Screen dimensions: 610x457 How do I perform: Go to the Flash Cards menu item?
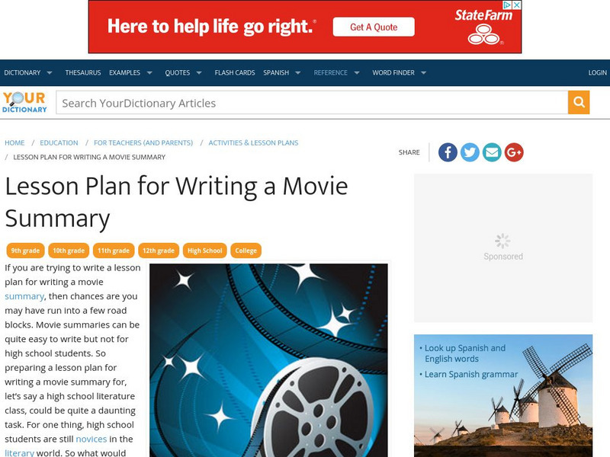pos(235,72)
